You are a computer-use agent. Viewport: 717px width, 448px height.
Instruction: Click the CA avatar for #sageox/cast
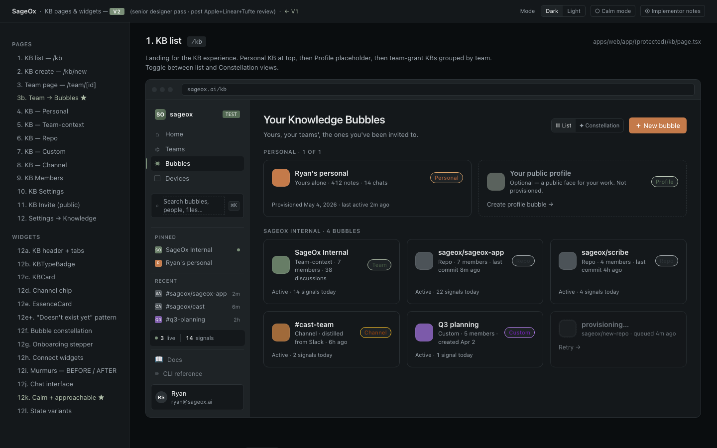click(x=158, y=307)
